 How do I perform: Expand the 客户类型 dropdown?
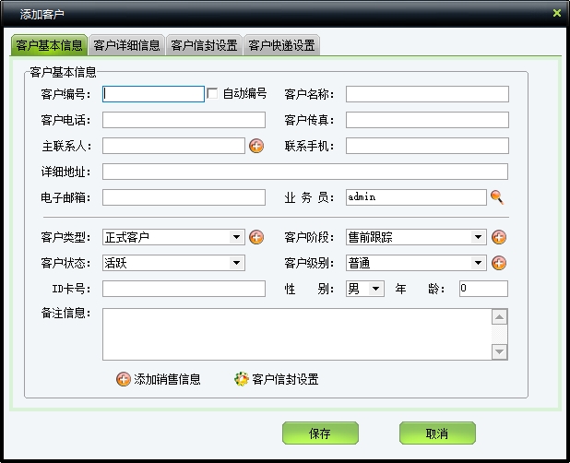click(x=238, y=237)
